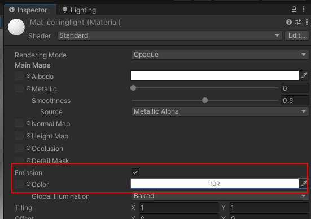The width and height of the screenshot is (311, 219).
Task: Open the material's three-dot context menu
Action: pyautogui.click(x=307, y=22)
